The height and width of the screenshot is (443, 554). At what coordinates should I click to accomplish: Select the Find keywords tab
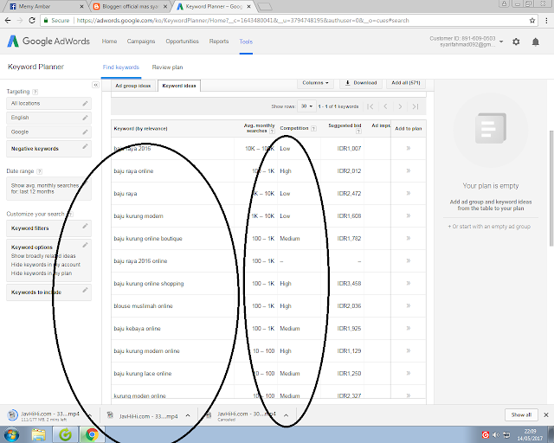tap(121, 67)
